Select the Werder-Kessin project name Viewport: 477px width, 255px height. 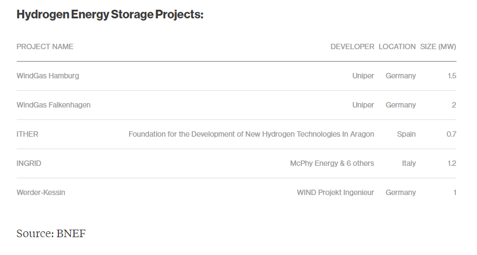tap(41, 192)
